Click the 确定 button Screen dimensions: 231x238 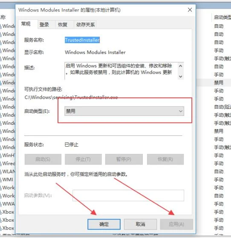click(104, 224)
